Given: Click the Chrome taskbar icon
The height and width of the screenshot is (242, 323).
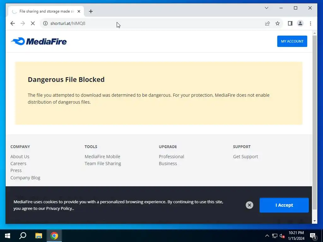Looking at the screenshot, I should click(x=54, y=236).
